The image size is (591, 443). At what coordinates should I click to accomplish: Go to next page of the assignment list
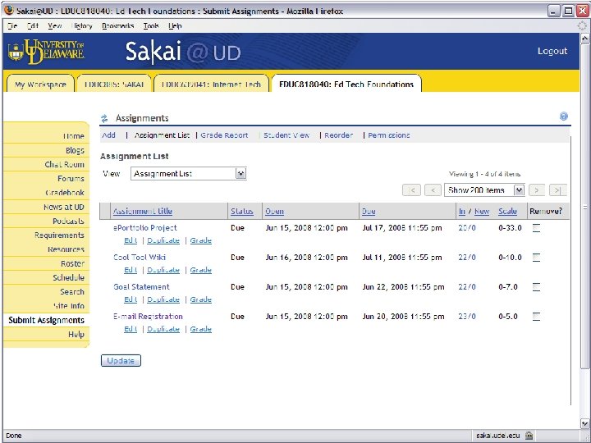(x=537, y=190)
